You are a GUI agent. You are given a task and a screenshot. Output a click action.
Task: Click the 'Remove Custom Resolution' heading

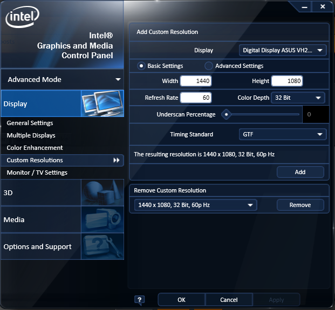(x=170, y=190)
